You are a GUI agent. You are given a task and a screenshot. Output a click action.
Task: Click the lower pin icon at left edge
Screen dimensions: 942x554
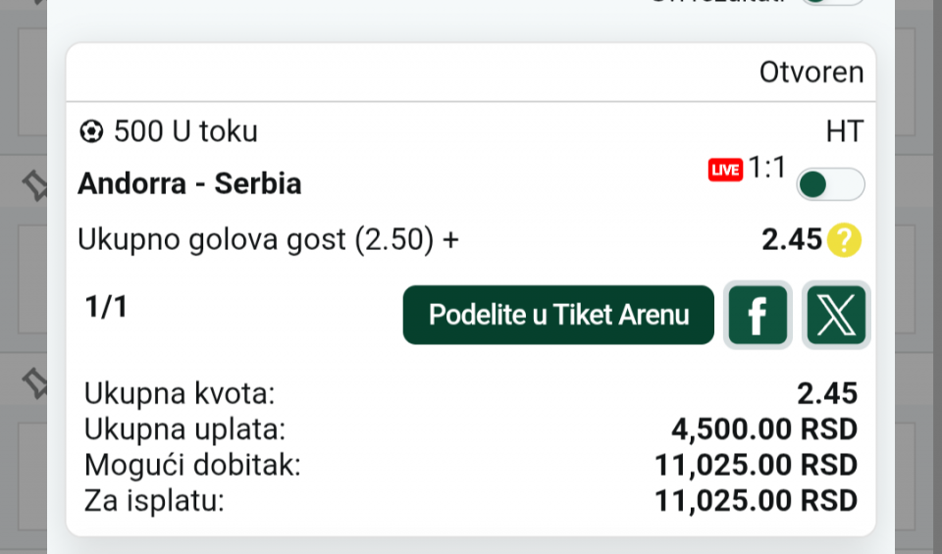35,383
